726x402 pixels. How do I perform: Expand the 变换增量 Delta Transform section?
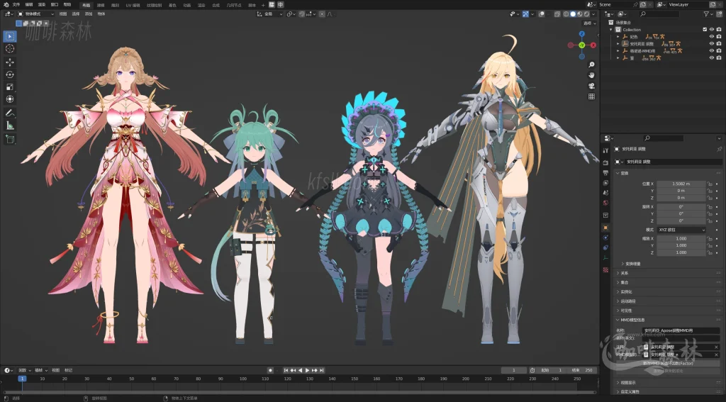coord(630,264)
